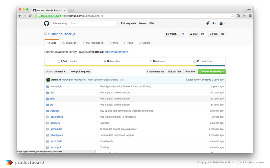Open the Watch dropdown
This screenshot has width=270, height=168.
tap(172, 34)
